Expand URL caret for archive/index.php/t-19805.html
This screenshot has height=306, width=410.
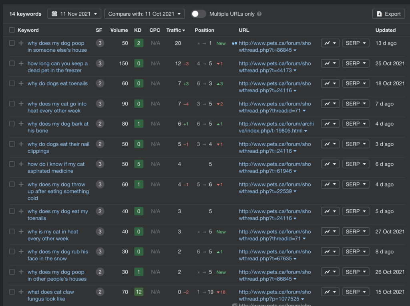(305, 131)
